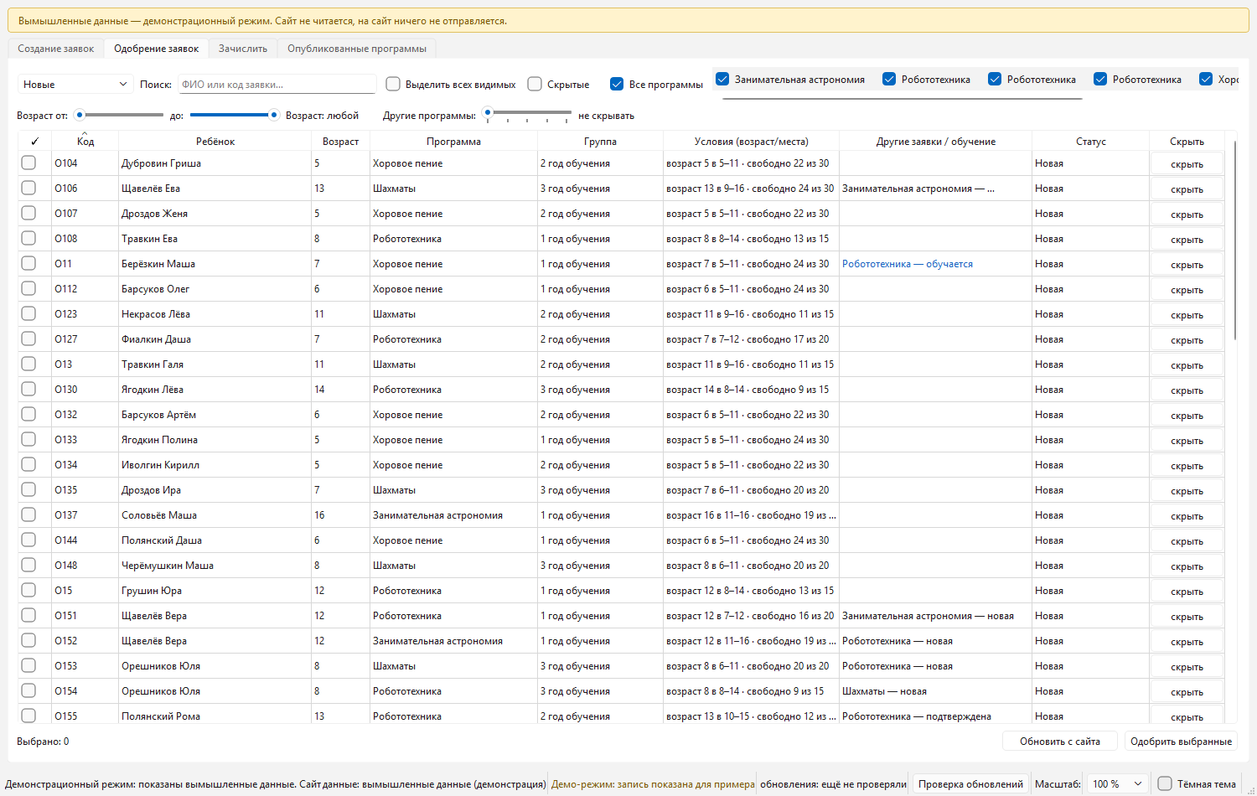The height and width of the screenshot is (796, 1257).
Task: Sort by the 'Ребёнок' column header
Action: [x=215, y=142]
